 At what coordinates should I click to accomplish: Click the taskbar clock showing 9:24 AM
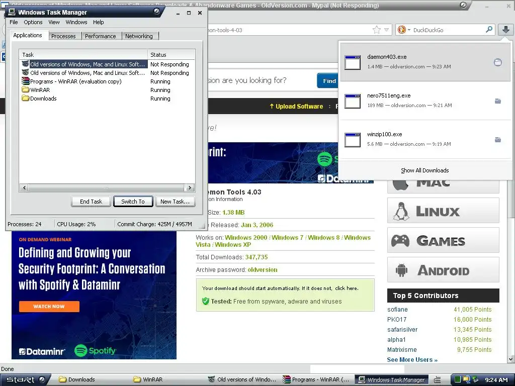coord(496,380)
